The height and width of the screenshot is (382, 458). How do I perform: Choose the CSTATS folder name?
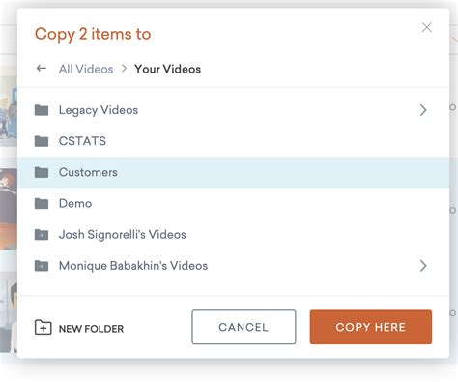82,141
